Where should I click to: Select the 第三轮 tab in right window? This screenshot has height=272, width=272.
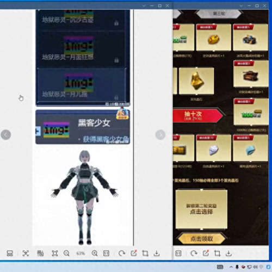pyautogui.click(x=219, y=14)
